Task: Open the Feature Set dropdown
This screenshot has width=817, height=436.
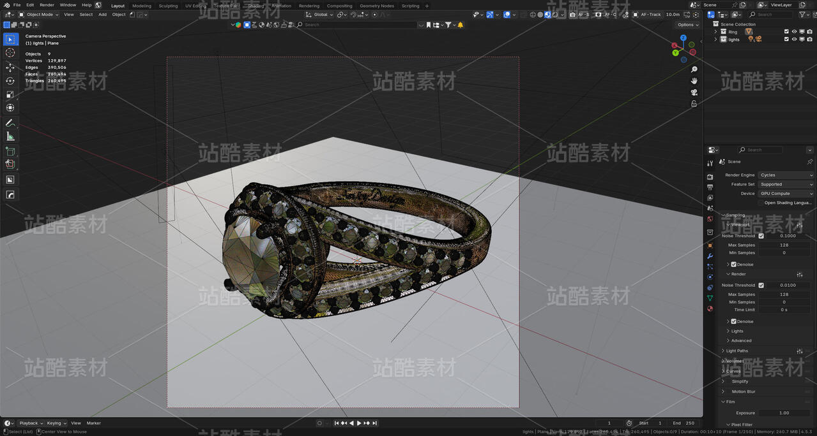Action: (x=786, y=184)
